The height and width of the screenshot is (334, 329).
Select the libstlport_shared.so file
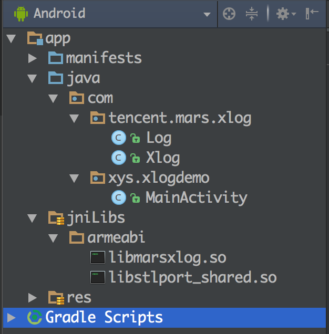[193, 278]
